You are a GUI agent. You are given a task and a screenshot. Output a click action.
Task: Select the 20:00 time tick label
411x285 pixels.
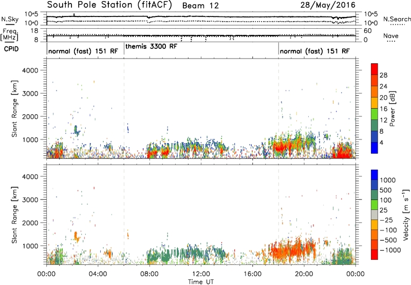(304, 274)
